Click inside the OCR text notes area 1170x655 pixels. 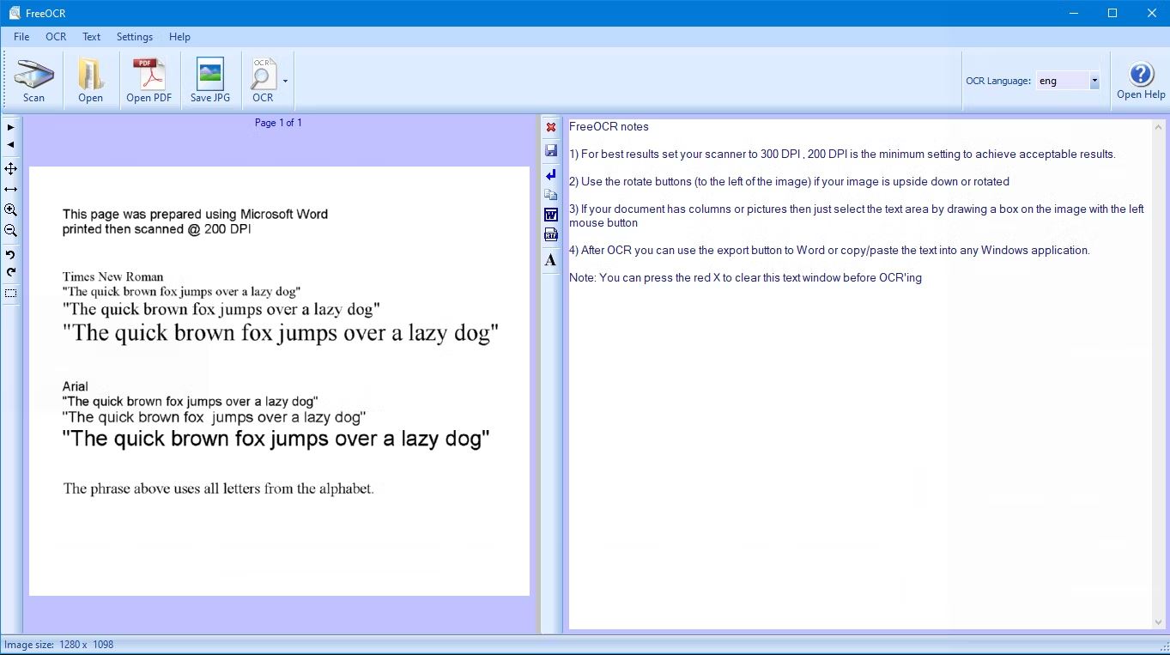[x=858, y=429]
